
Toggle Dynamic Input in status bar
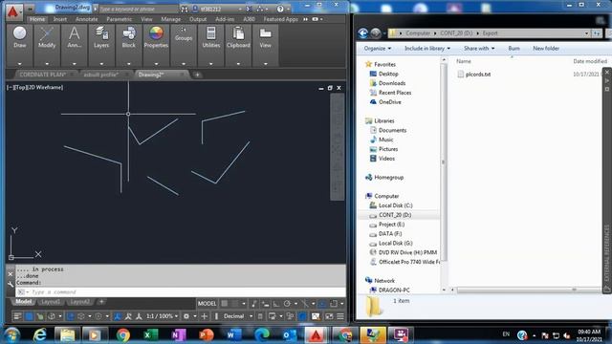click(266, 304)
